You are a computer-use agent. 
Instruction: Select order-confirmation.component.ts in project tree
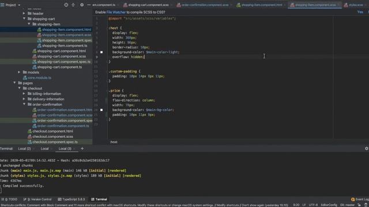(63, 126)
